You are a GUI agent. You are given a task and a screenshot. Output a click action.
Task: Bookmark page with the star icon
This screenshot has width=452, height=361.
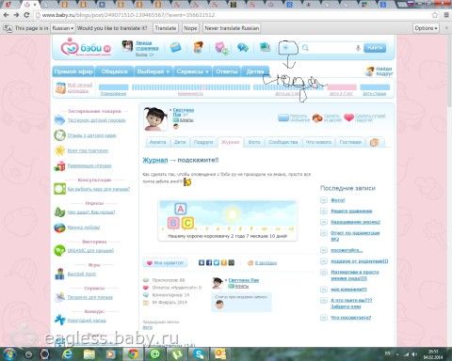tap(435, 15)
